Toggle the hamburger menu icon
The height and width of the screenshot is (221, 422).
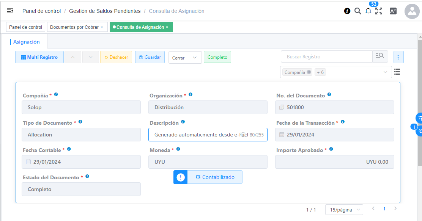coord(10,11)
